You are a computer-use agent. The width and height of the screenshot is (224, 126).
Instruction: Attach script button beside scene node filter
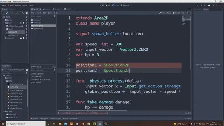[27, 13]
